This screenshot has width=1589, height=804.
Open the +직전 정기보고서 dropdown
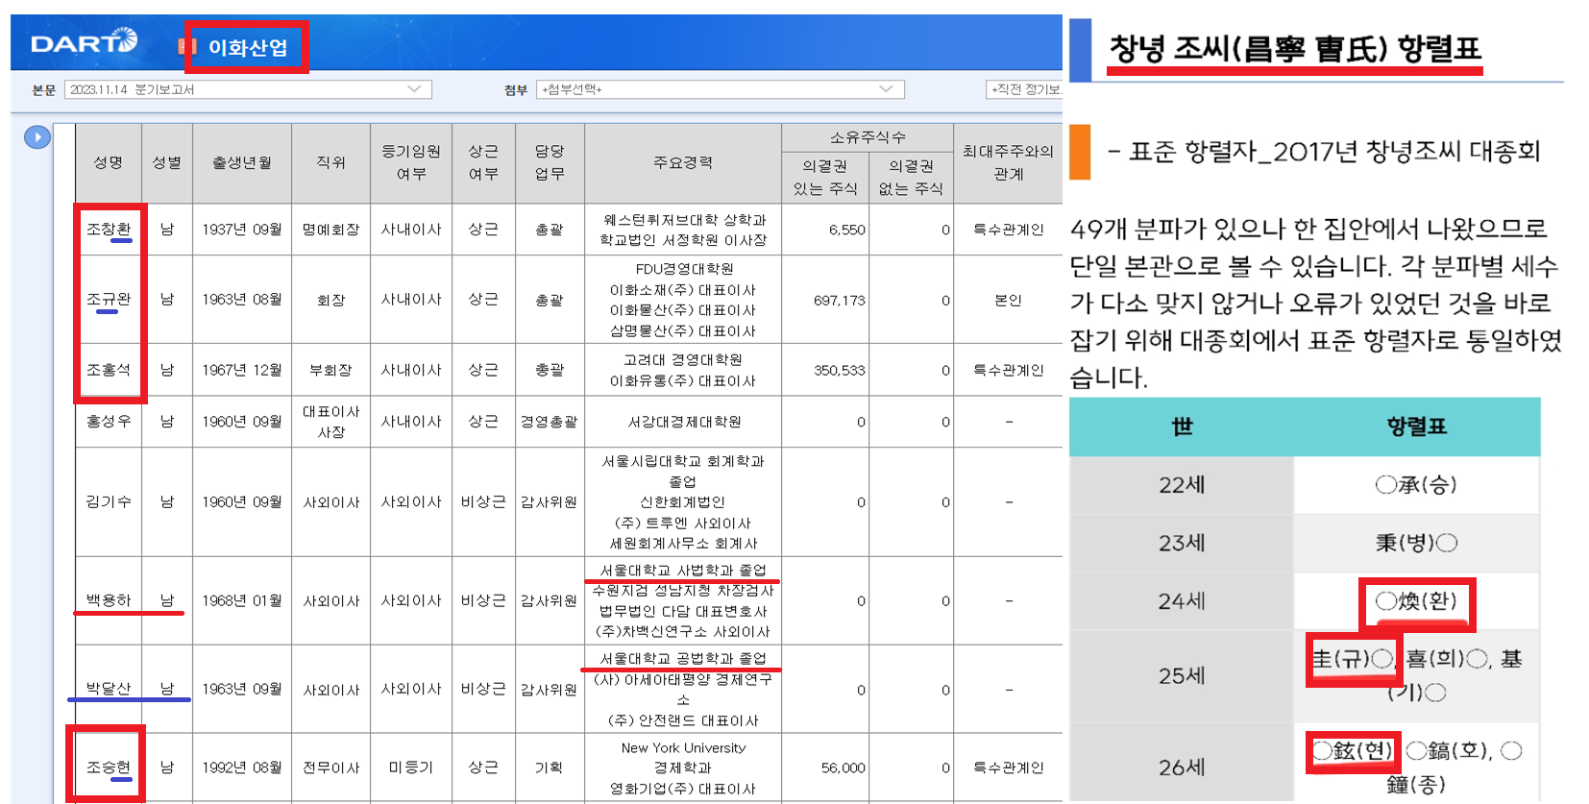(1024, 89)
